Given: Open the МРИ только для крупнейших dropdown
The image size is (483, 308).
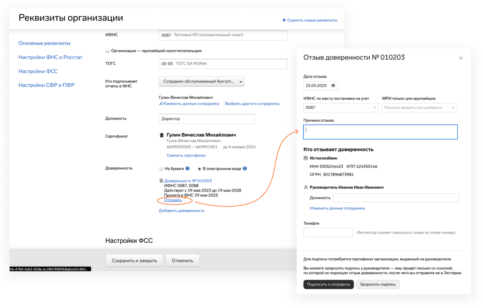Looking at the screenshot, I should point(420,108).
